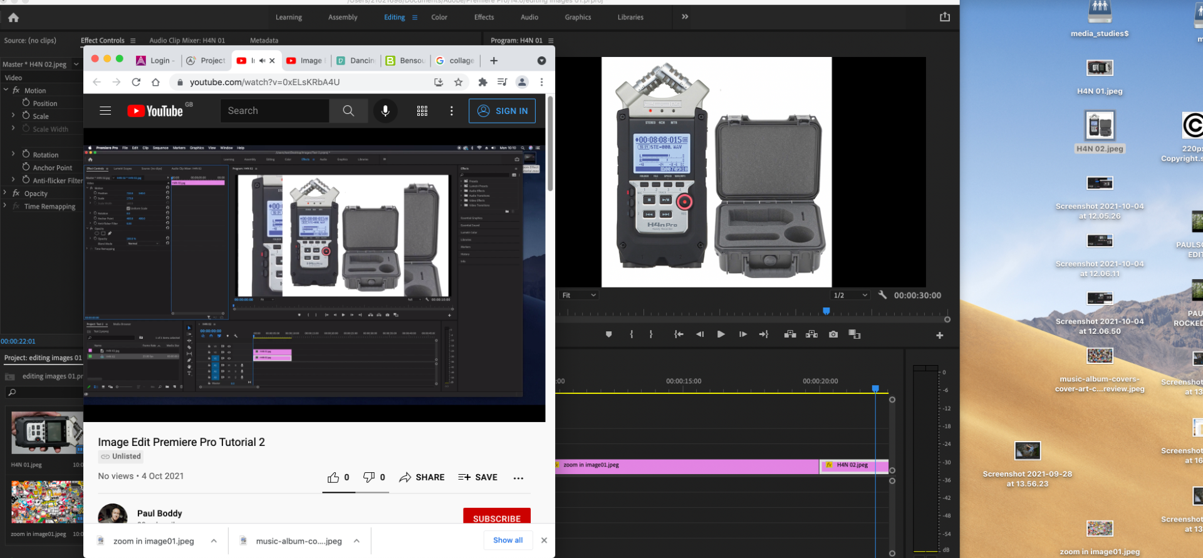Click the Chrome page vertical scrollbar
1203x558 pixels.
click(550, 144)
